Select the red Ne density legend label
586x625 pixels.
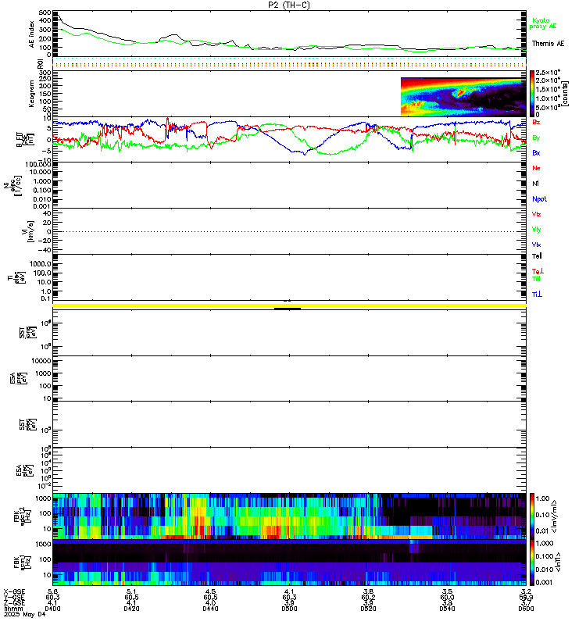536,168
